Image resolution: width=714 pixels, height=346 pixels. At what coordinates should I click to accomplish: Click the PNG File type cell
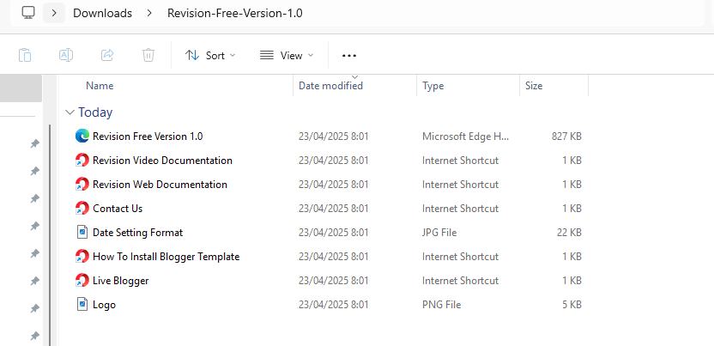point(441,305)
